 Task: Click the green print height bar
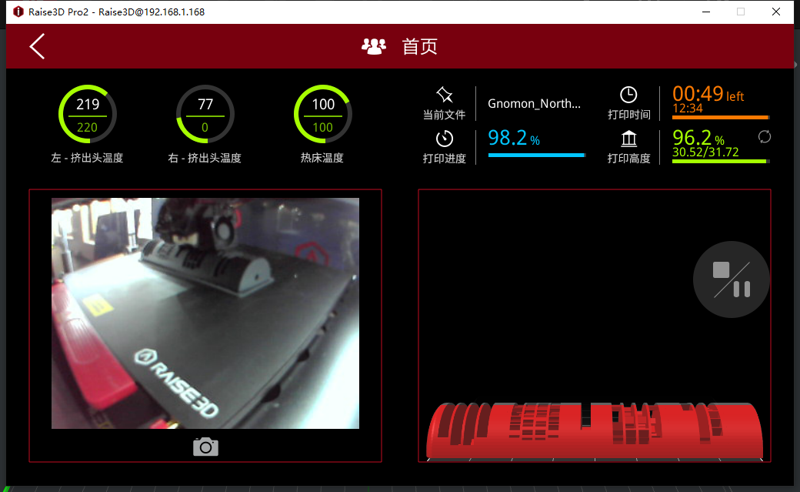click(x=720, y=162)
